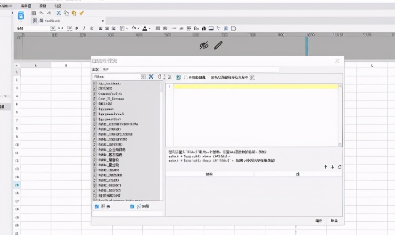Viewport: 395px width, 235px height.
Task: Click the cell border icon in format toolbar
Action: (122, 28)
